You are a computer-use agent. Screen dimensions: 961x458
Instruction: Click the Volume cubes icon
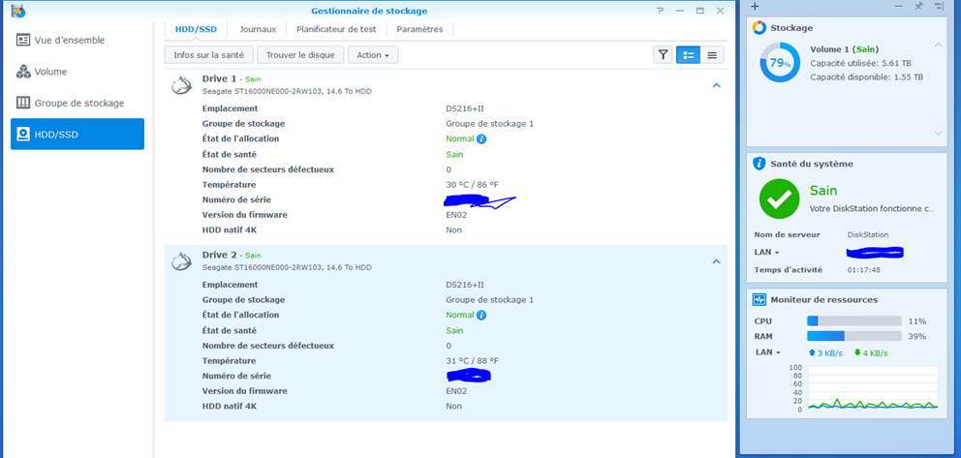[x=23, y=72]
